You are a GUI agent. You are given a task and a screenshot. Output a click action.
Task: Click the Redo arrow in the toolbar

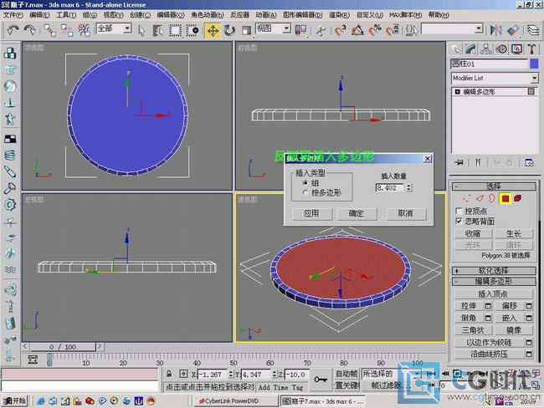coord(30,30)
